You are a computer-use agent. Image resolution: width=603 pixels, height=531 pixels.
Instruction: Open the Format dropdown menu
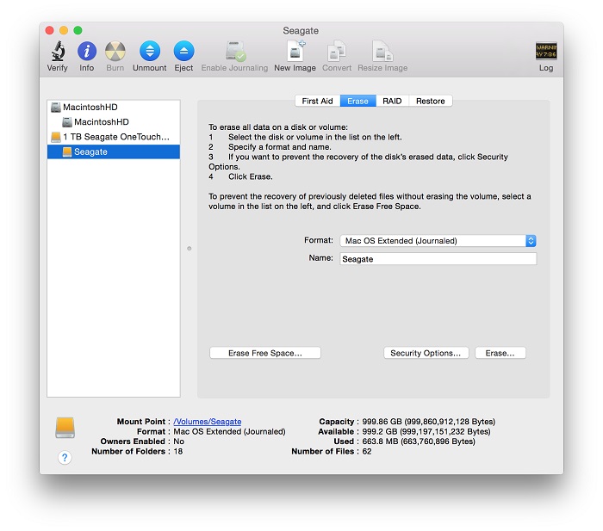pos(438,241)
